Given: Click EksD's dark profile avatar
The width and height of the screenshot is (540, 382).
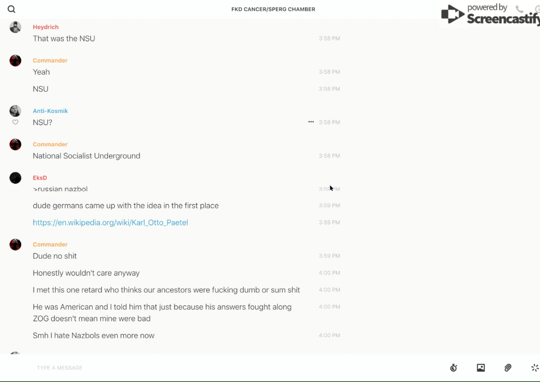Looking at the screenshot, I should coord(15,178).
